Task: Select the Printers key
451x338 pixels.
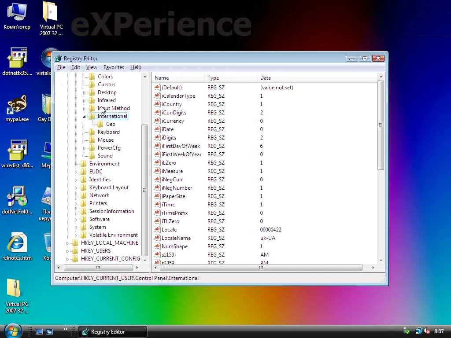Action: pos(98,203)
